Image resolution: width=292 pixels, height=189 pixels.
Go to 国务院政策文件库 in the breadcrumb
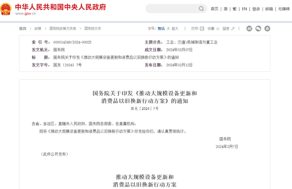(x=63, y=29)
